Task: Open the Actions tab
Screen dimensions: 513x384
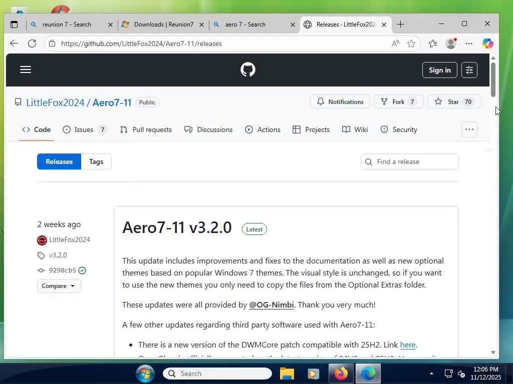Action: [263, 129]
